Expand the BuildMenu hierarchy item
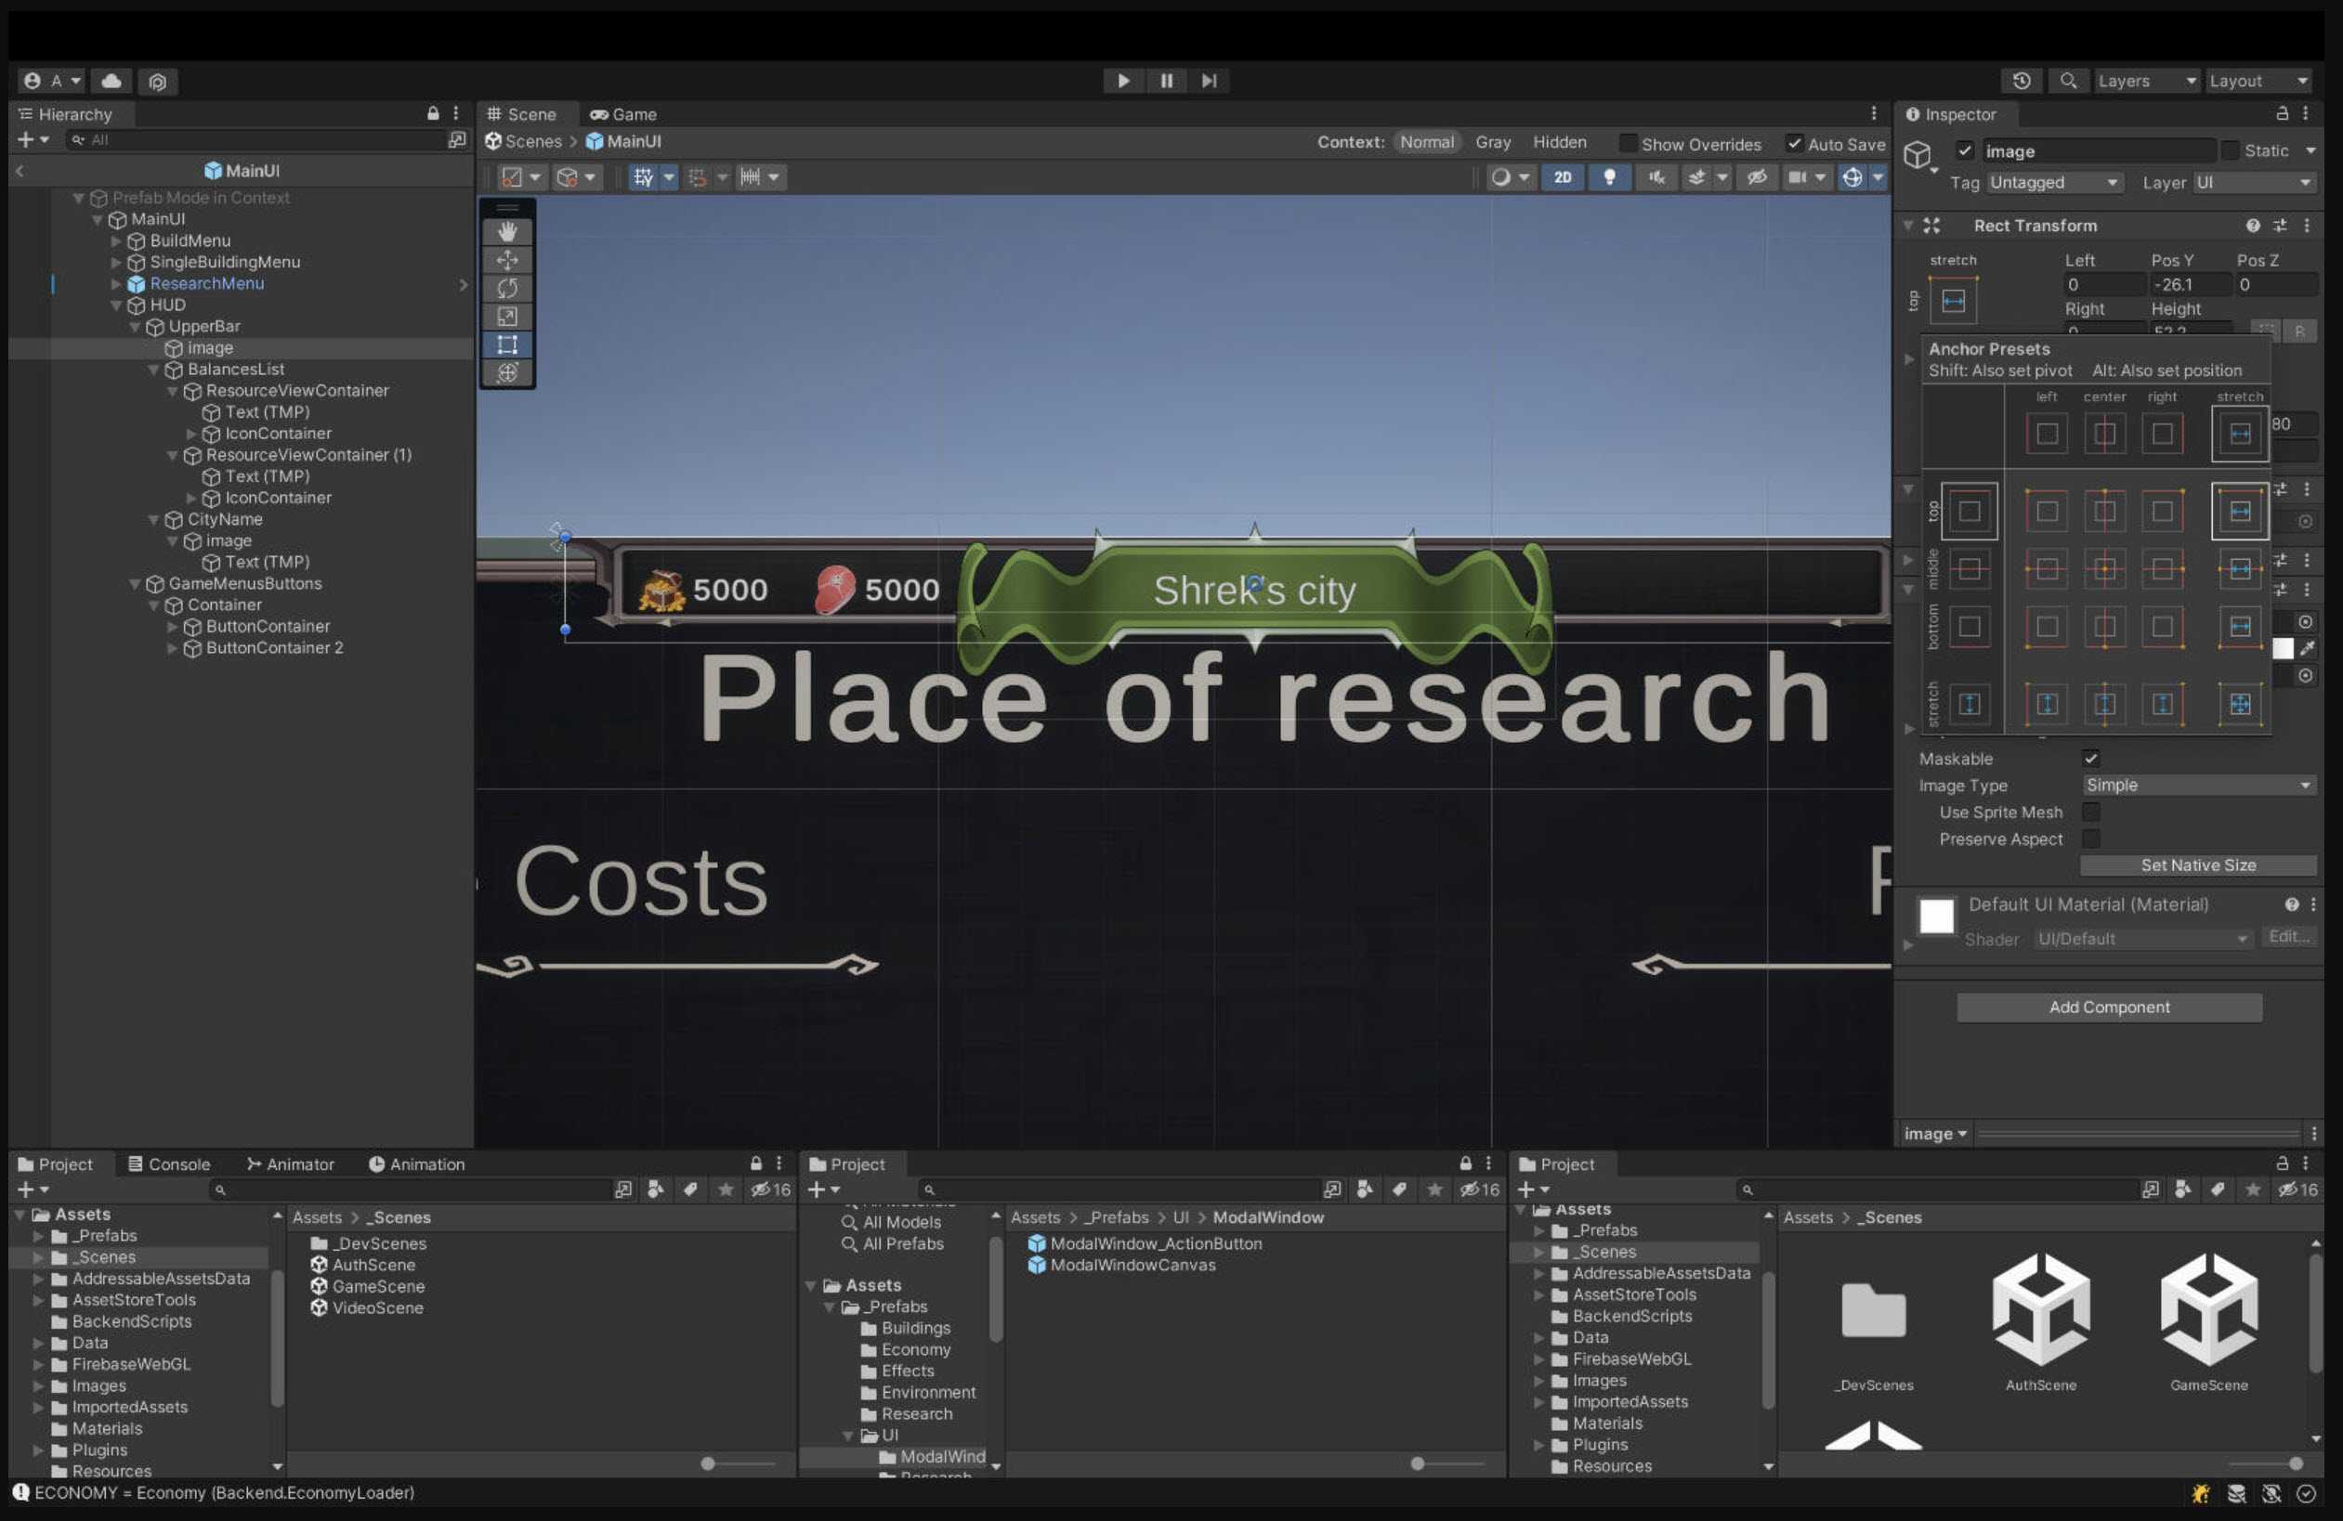This screenshot has width=2343, height=1521. click(x=116, y=241)
